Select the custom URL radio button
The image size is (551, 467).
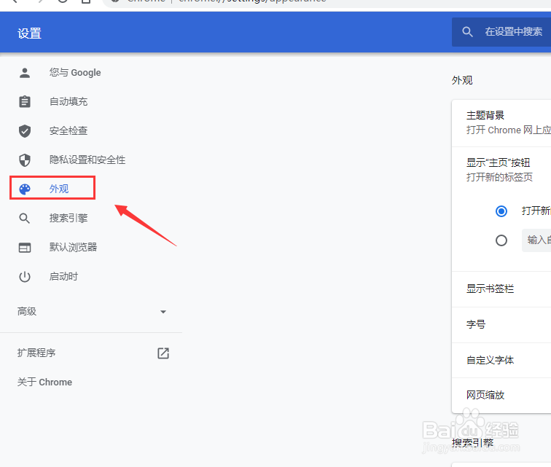[x=501, y=240]
